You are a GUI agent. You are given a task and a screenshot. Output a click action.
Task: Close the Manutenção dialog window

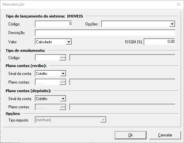[x=179, y=4]
